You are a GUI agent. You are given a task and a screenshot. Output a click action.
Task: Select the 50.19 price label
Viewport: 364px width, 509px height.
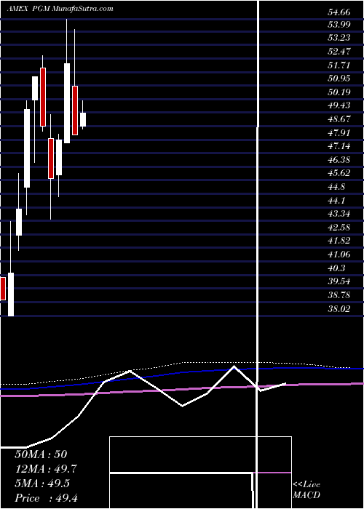339,92
